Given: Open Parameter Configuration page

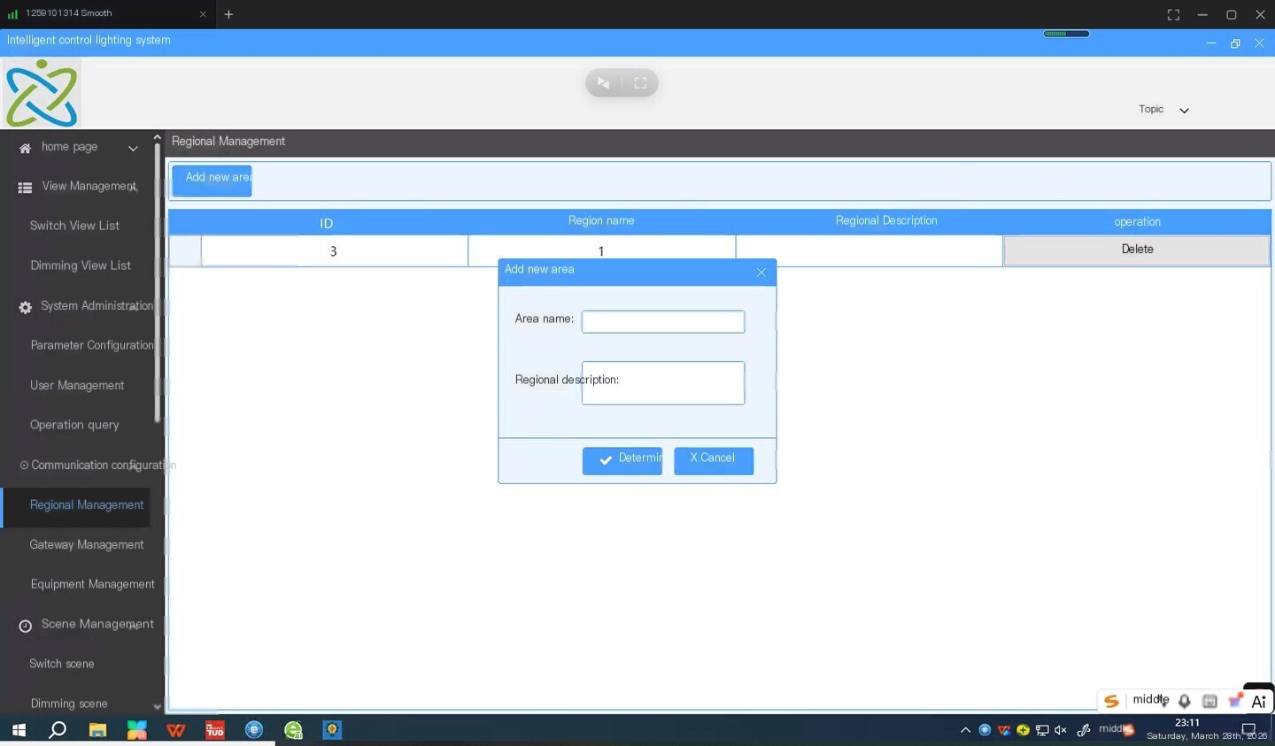Looking at the screenshot, I should pos(92,345).
